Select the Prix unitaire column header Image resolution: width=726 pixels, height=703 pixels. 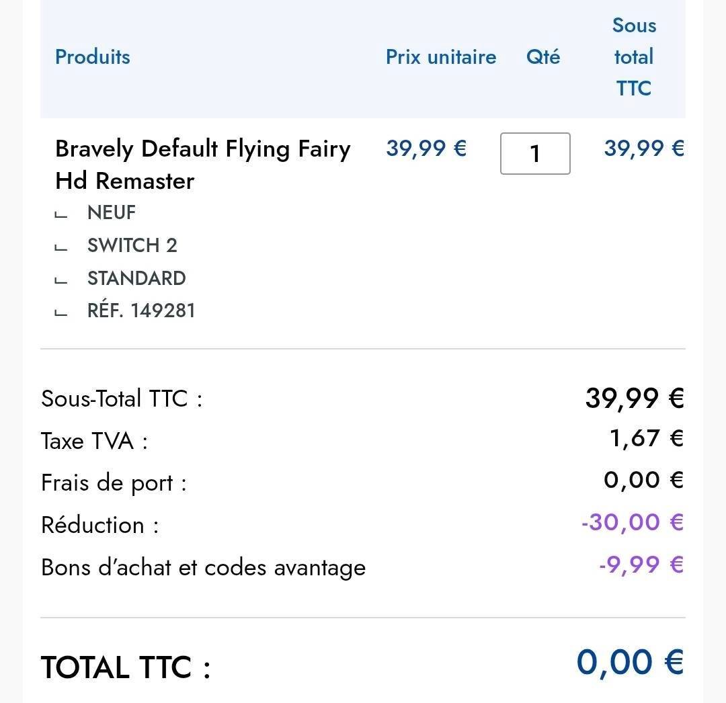[441, 57]
